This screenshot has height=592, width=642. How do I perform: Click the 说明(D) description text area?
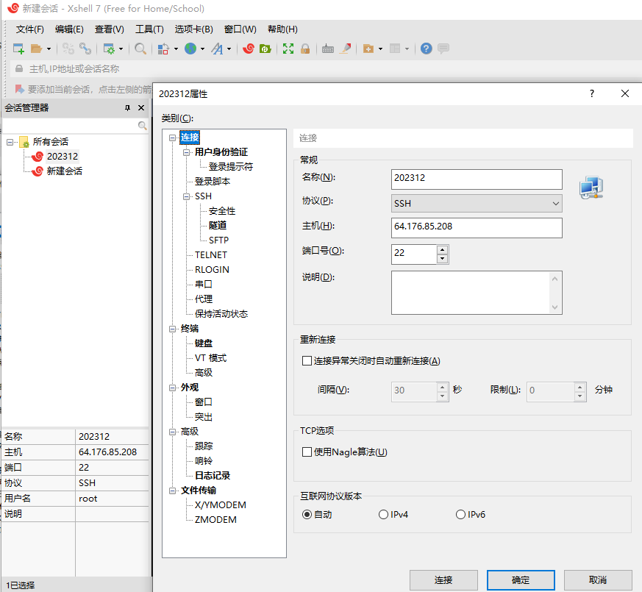coord(477,293)
